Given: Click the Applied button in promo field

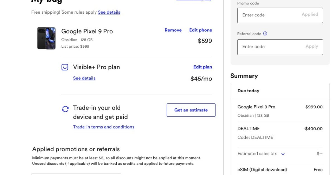Looking at the screenshot, I should [310, 14].
